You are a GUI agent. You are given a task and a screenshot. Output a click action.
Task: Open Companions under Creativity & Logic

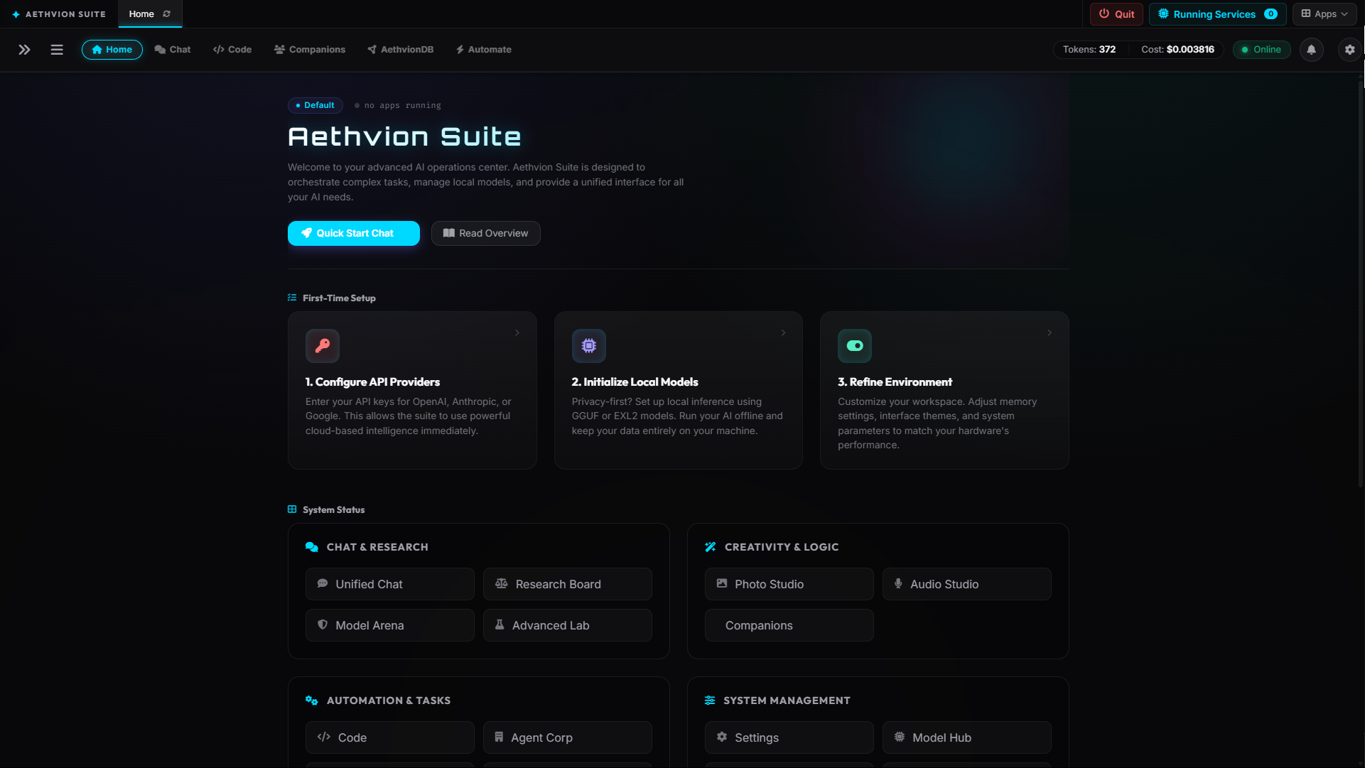pos(789,625)
